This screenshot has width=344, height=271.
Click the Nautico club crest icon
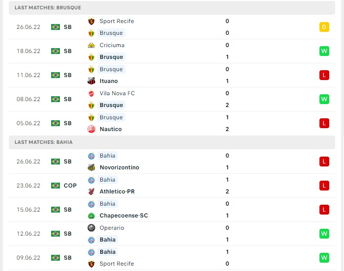(91, 129)
